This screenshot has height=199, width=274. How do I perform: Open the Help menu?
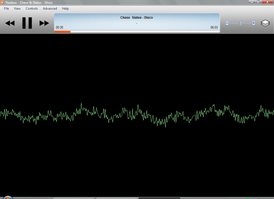pyautogui.click(x=65, y=9)
